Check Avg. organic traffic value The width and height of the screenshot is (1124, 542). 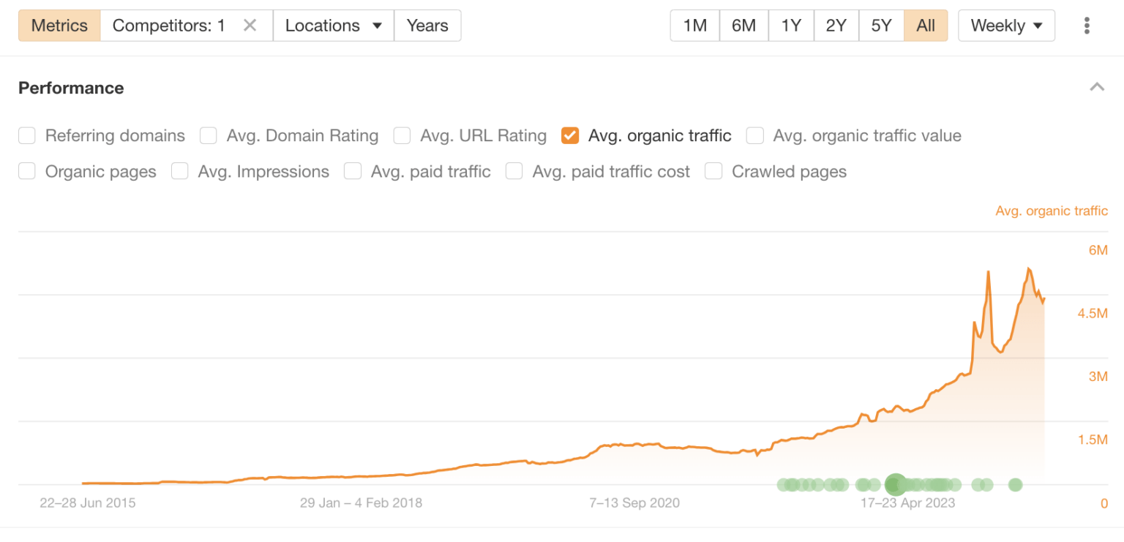754,135
